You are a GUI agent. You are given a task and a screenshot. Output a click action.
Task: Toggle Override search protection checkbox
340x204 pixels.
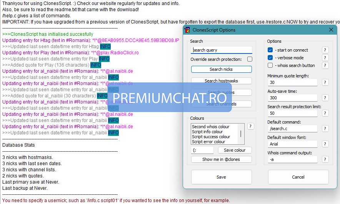250,59
